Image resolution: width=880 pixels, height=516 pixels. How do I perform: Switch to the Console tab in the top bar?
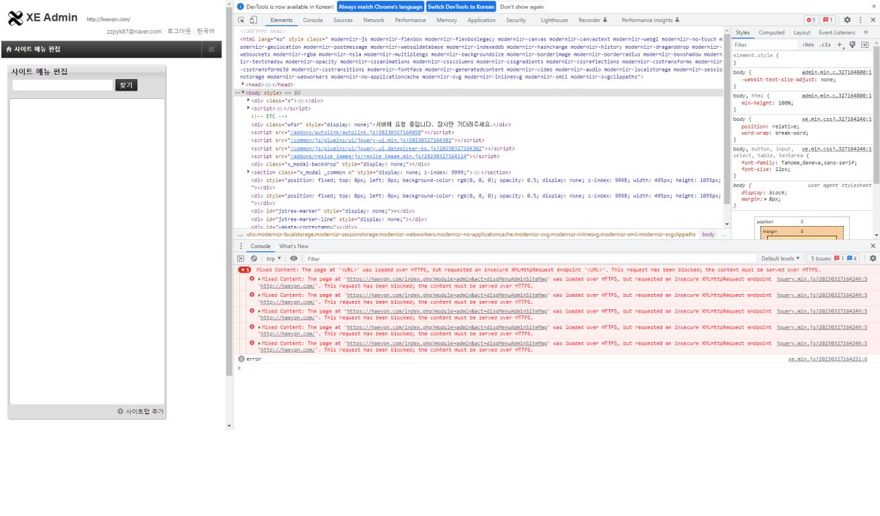313,21
